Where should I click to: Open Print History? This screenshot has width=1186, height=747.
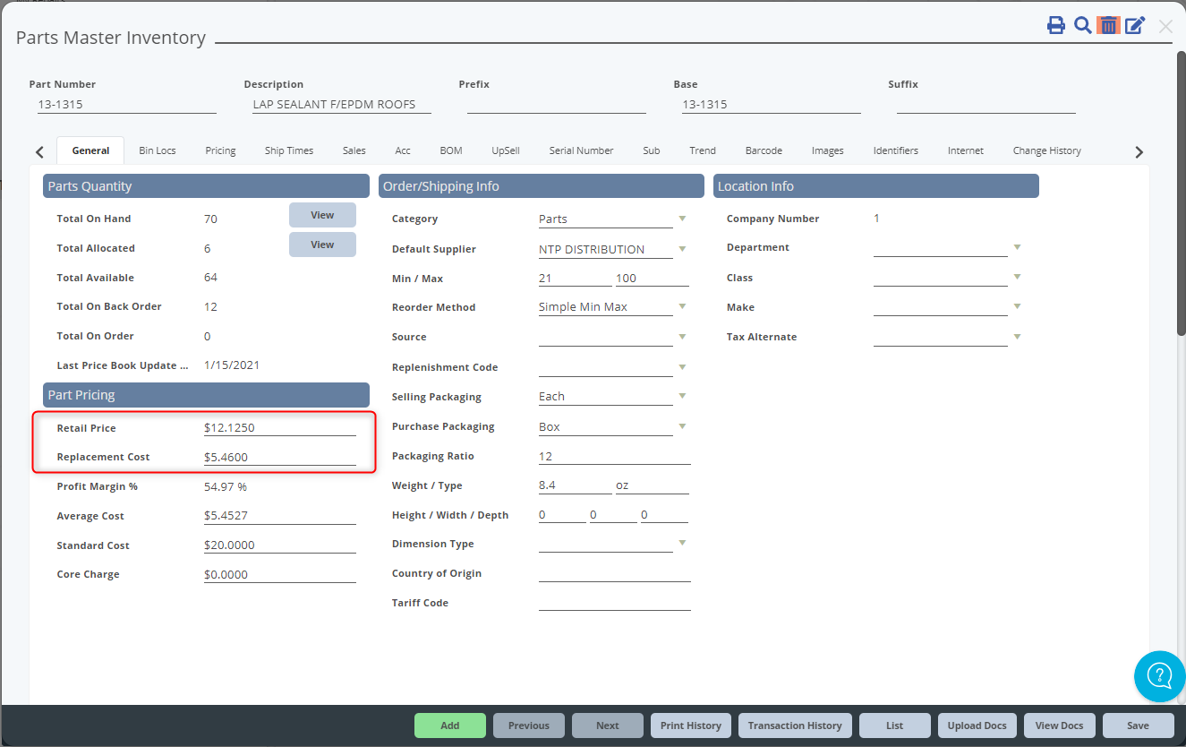coord(691,726)
